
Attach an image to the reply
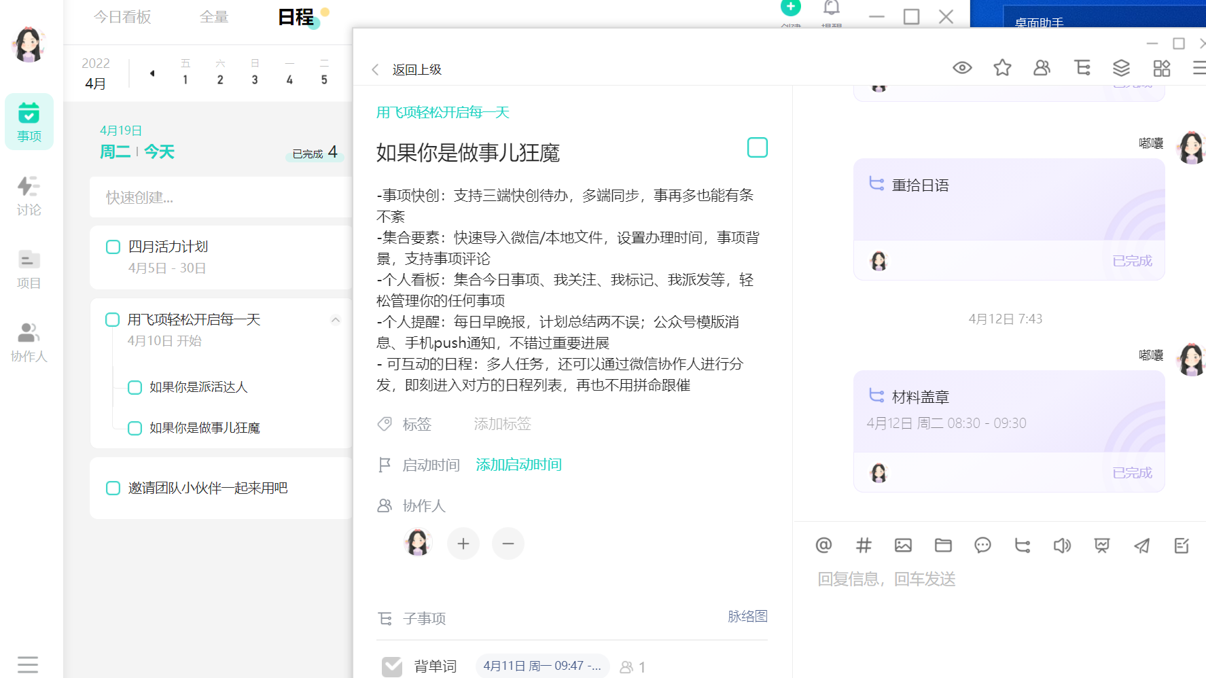point(903,545)
